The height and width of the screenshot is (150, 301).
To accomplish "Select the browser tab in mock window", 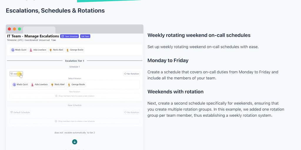I will click(x=39, y=30).
